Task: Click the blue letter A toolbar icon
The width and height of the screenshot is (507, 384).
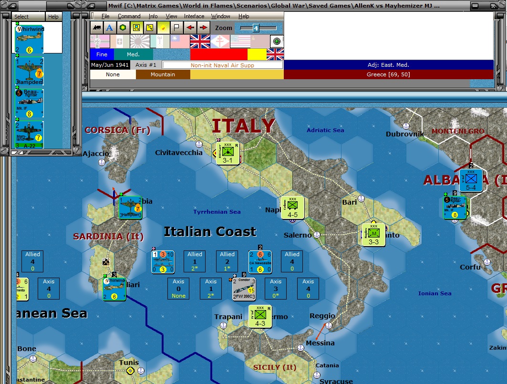Action: (110, 28)
